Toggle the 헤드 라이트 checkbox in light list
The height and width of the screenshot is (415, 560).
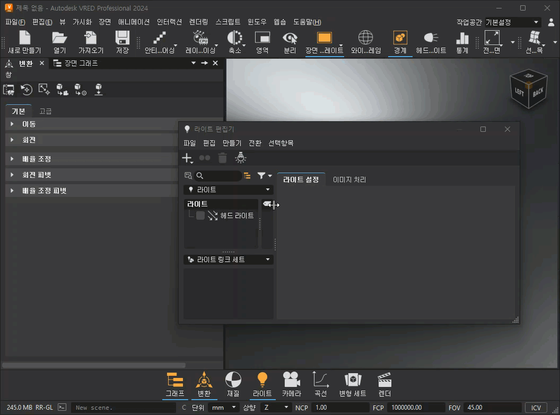pos(200,215)
